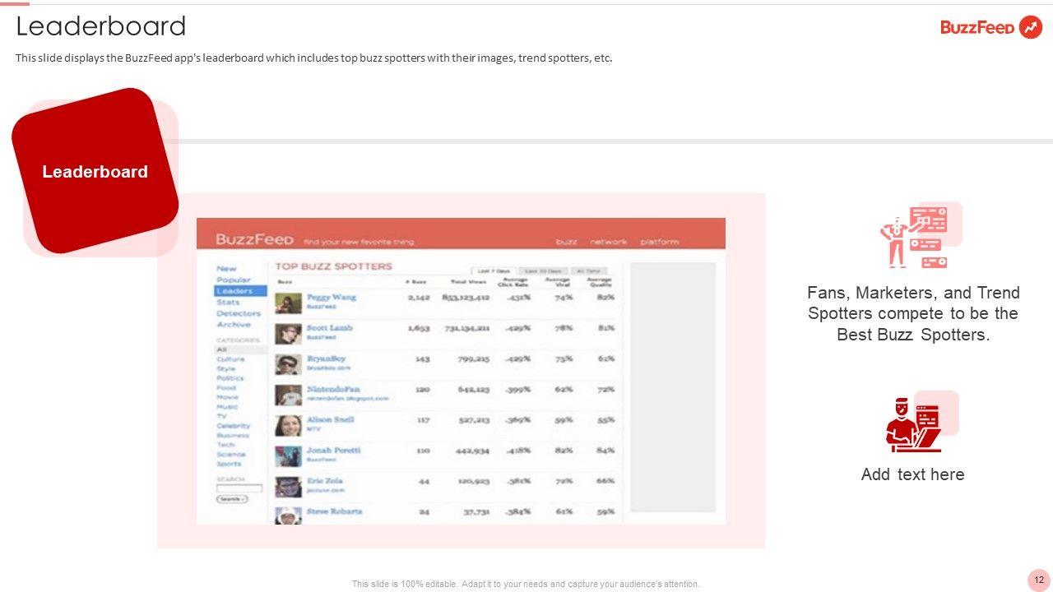Open Steve Robarts's profile picture
Image resolution: width=1053 pixels, height=592 pixels.
tap(288, 516)
